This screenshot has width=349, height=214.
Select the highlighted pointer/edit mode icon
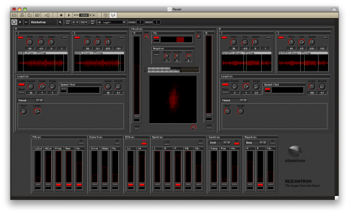(113, 15)
